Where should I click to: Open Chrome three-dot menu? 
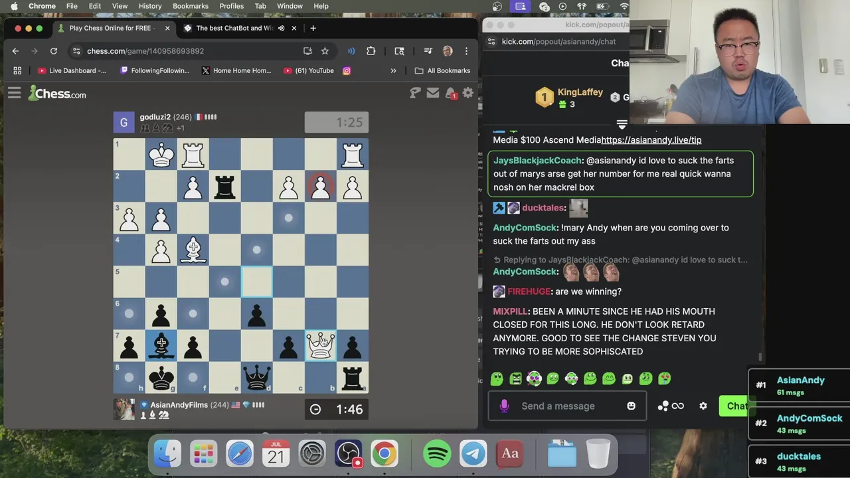(x=466, y=50)
